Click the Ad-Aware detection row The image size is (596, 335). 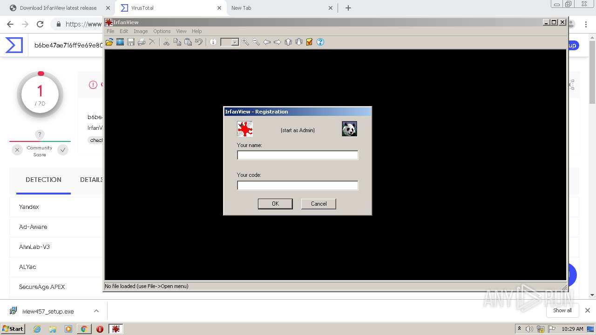point(56,227)
